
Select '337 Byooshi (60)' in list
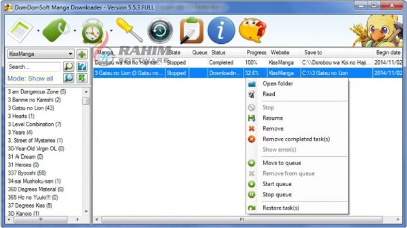point(27,173)
